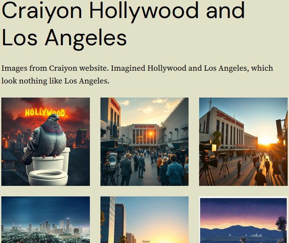Click the description text starting 'Images from Craiyon website'
This screenshot has height=243, width=289.
(137, 74)
